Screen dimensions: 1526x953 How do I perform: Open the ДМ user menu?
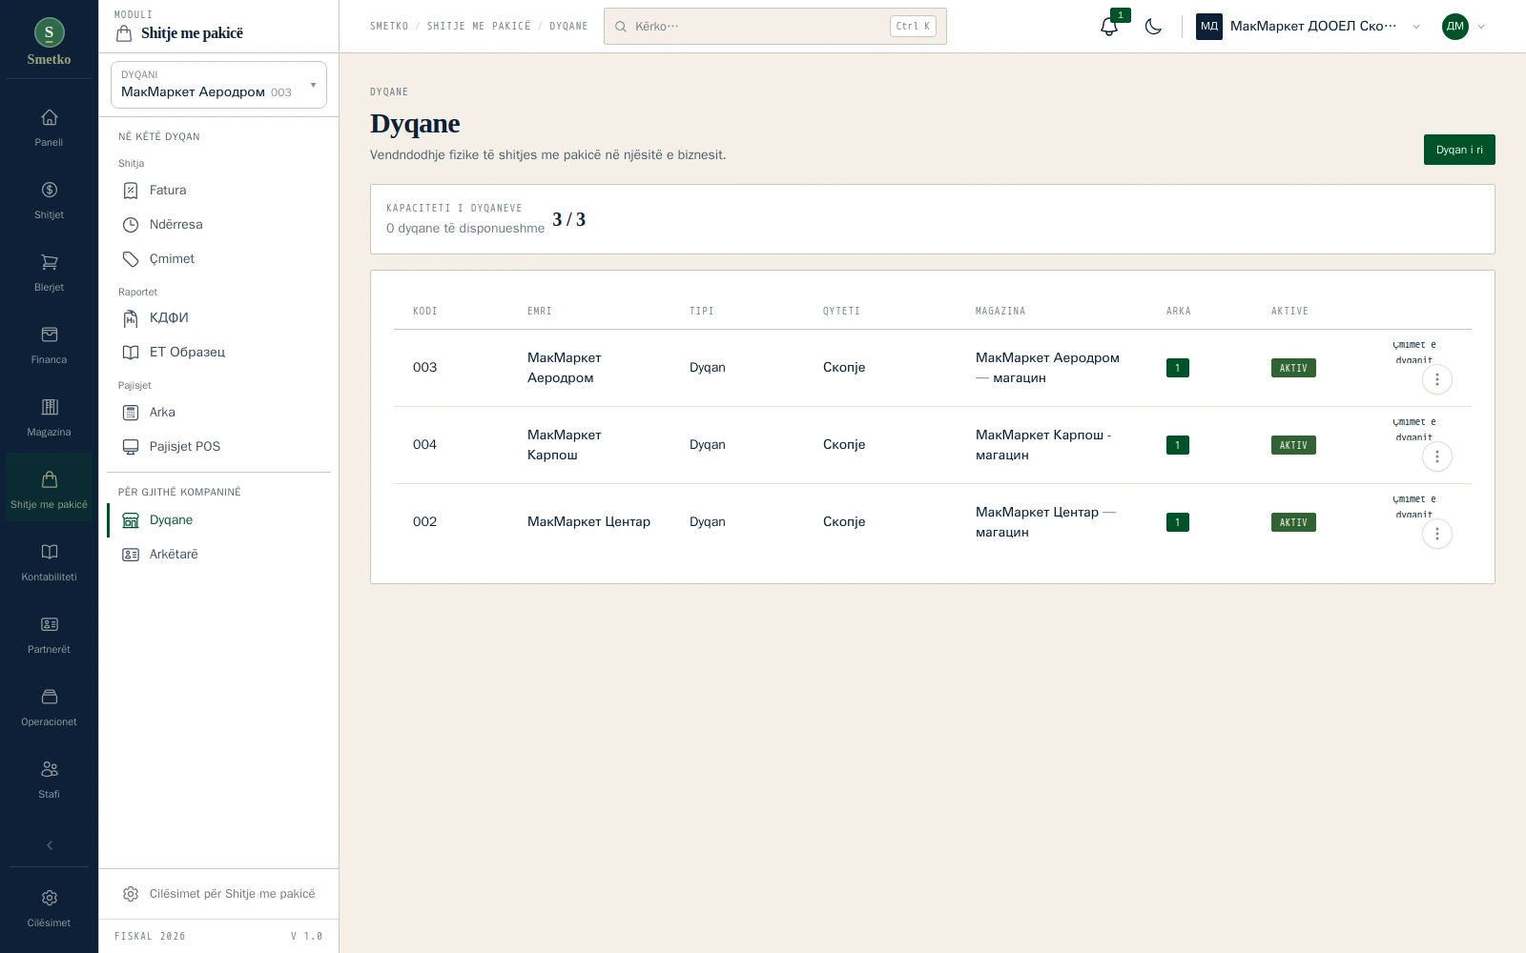[1464, 27]
